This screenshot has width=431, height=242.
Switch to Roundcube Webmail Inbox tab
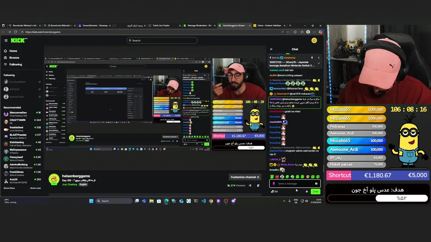pos(24,26)
